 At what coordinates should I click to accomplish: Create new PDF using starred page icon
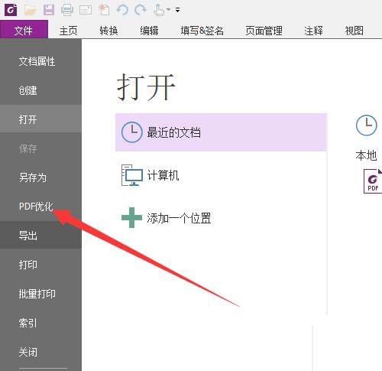(104, 10)
